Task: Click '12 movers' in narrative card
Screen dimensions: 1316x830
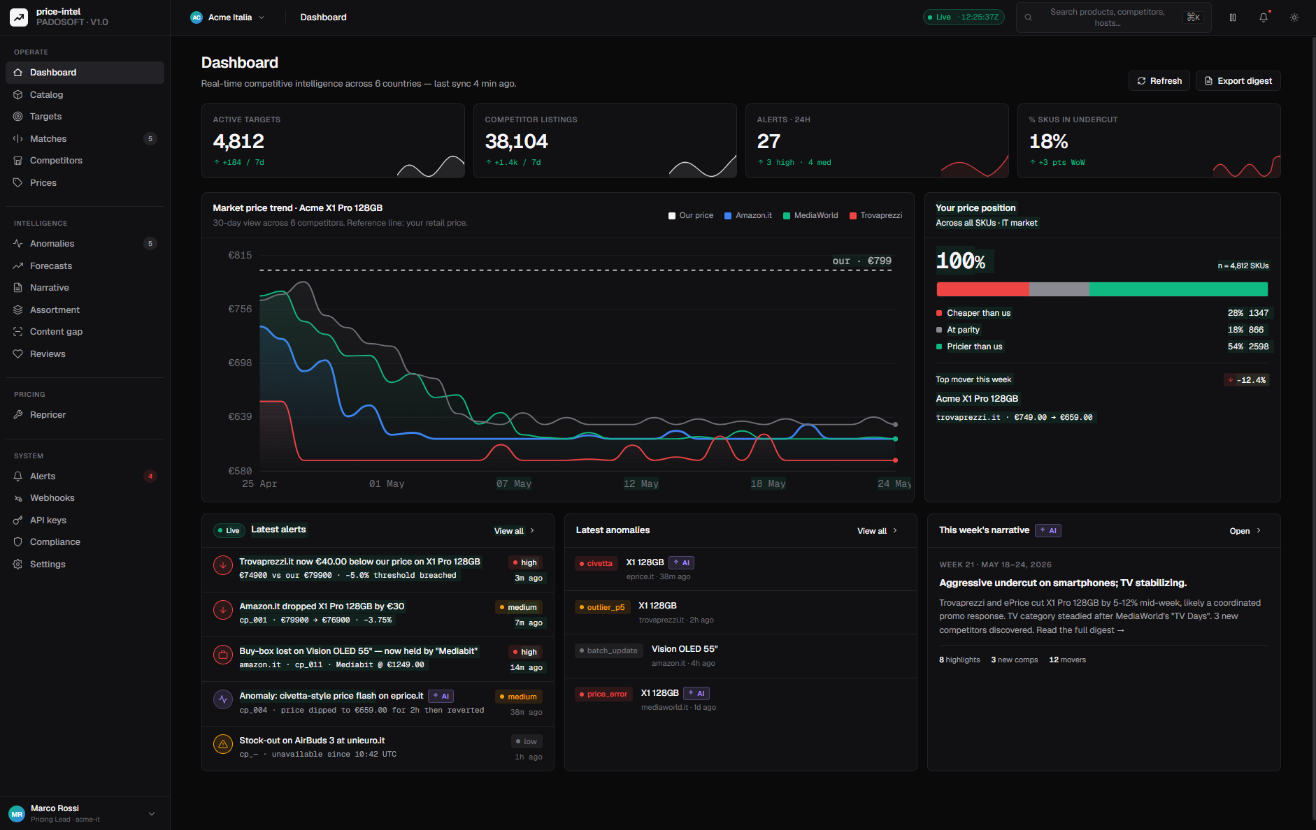Action: pyautogui.click(x=1068, y=660)
